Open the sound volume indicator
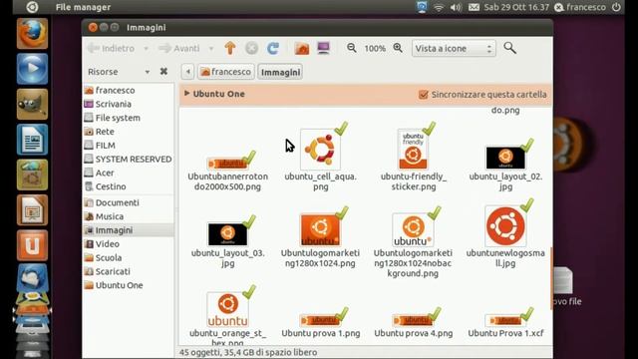This screenshot has height=359, width=638. 456,7
